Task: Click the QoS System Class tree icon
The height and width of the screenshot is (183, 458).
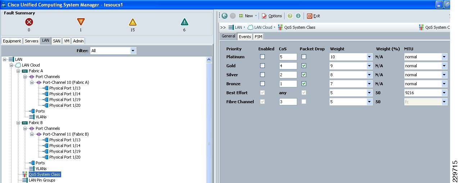Action: click(25, 174)
